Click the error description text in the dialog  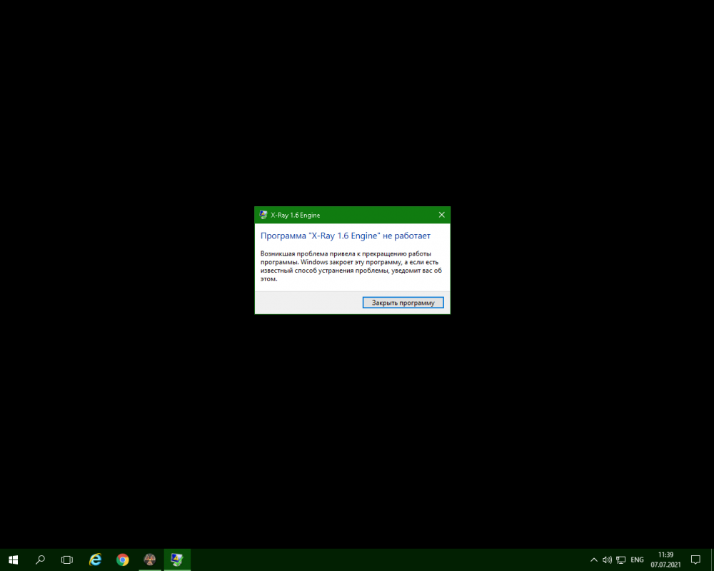click(351, 266)
